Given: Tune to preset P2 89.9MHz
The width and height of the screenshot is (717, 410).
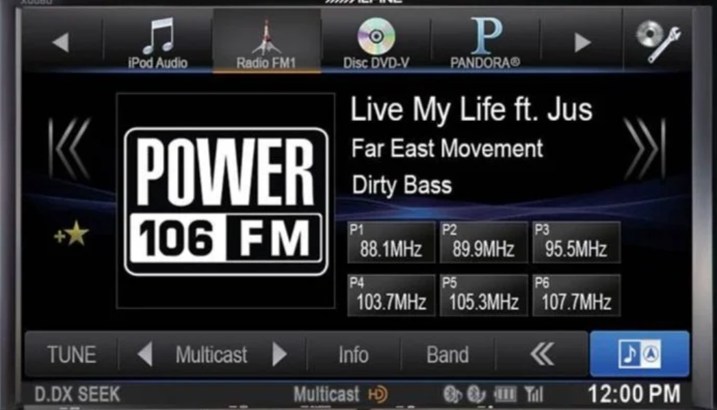Looking at the screenshot, I should tap(483, 243).
